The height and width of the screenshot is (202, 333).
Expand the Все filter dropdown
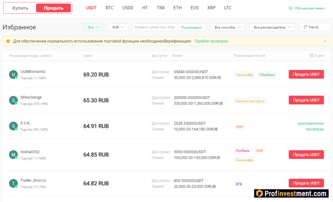(93, 27)
